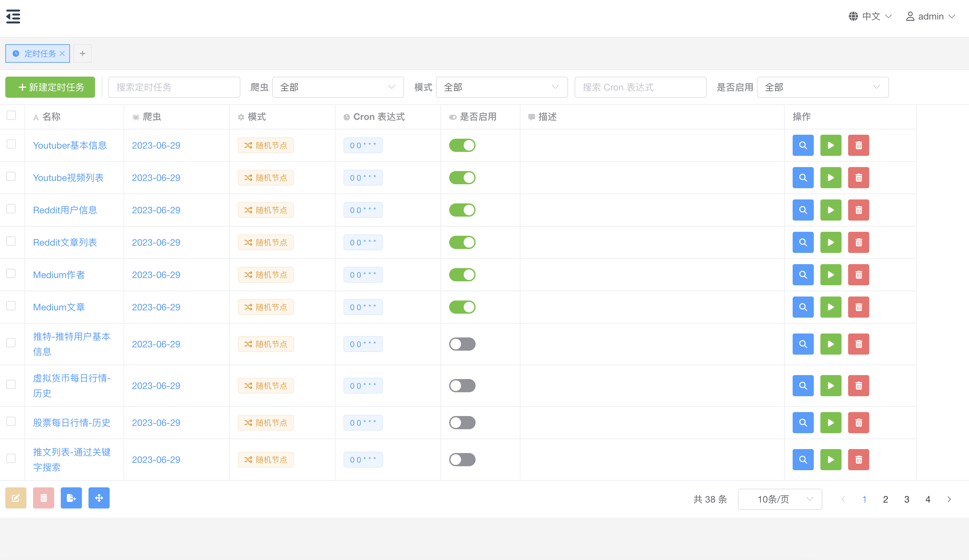Click the bottom batch edit icon
Image resolution: width=969 pixels, height=560 pixels.
(16, 498)
